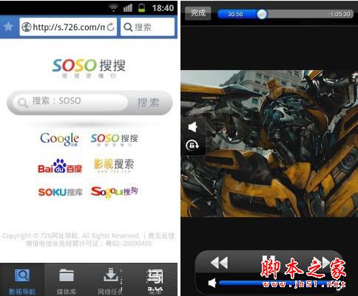Open the 菜单 menu tab
Viewport: 358px width, 296px height.
point(155,280)
